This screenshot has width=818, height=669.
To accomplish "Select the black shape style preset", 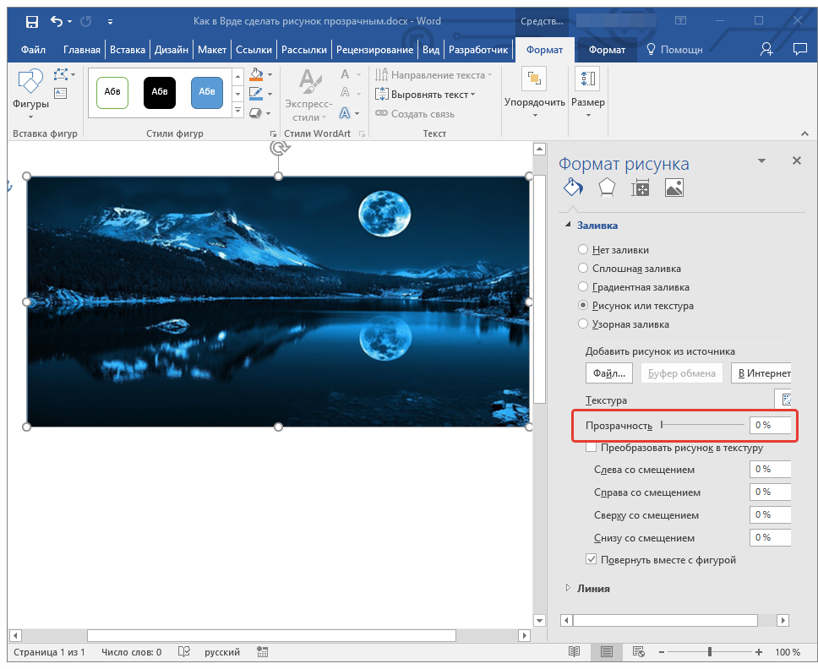I will point(160,92).
